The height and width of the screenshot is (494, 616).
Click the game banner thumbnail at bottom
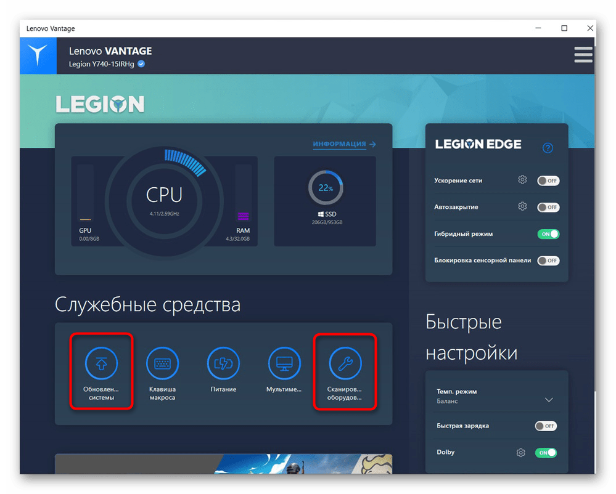click(x=223, y=464)
